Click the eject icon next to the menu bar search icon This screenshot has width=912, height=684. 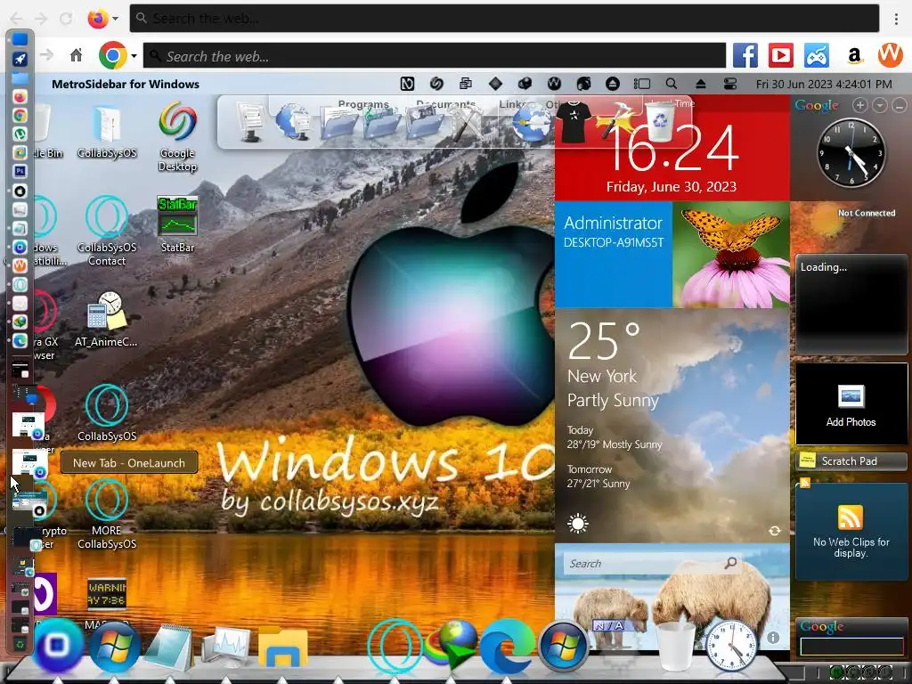[700, 84]
